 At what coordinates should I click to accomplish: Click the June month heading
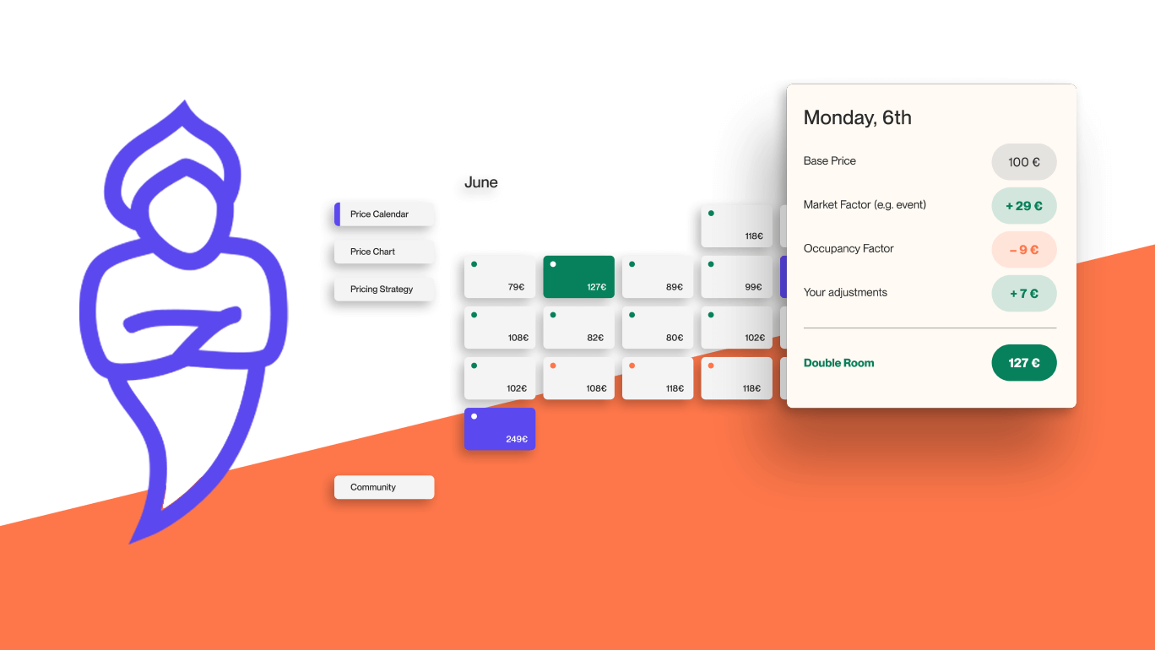(481, 182)
